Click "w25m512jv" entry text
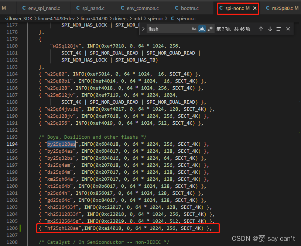Image resolution: width=301 pixels, height=246 pixels. (60, 95)
